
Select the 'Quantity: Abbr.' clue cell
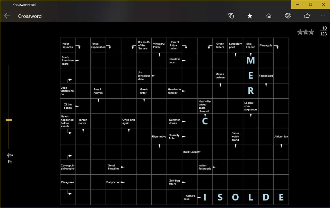(x=174, y=136)
